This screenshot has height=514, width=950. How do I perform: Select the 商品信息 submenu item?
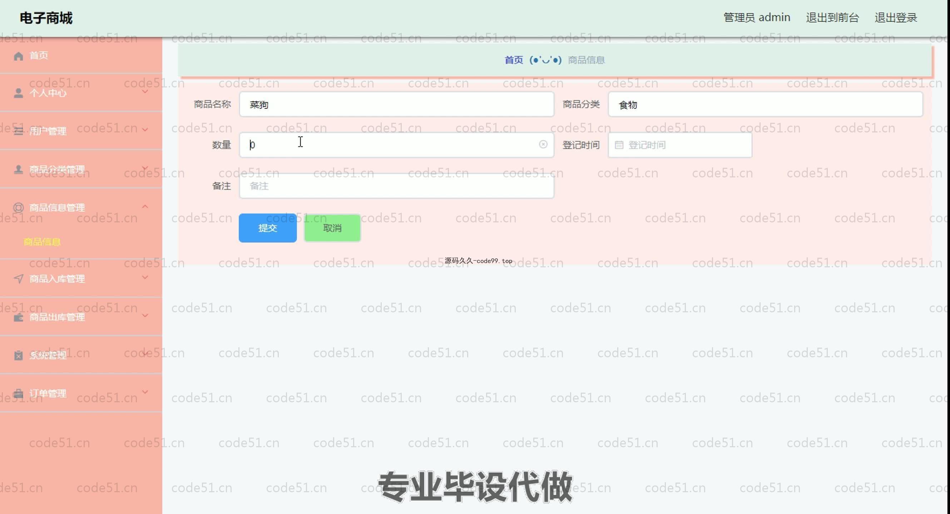[42, 242]
